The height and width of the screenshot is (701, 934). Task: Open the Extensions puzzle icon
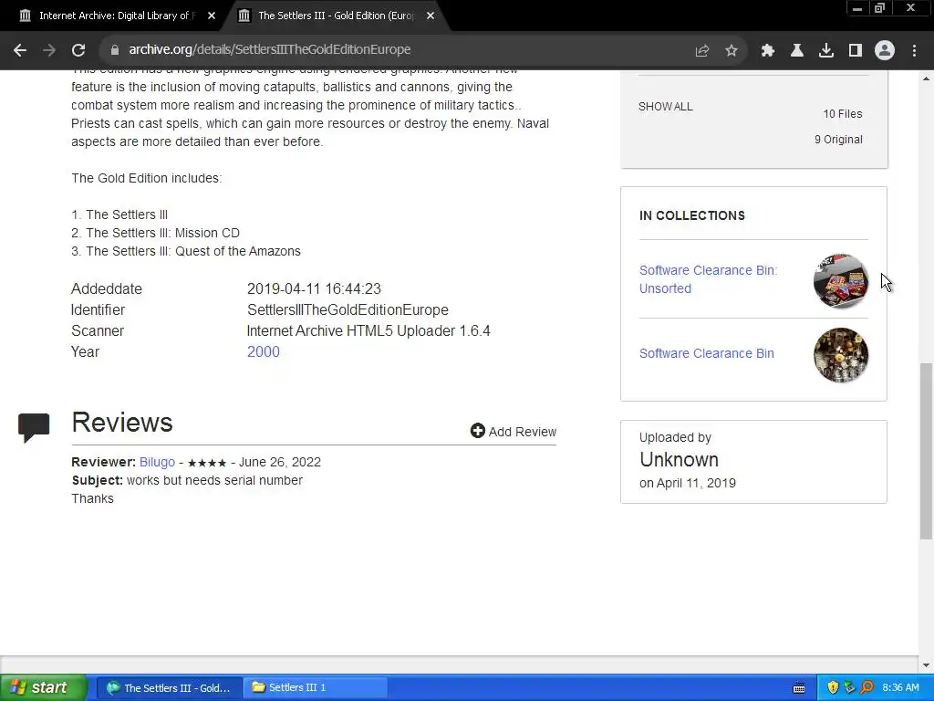click(x=768, y=51)
